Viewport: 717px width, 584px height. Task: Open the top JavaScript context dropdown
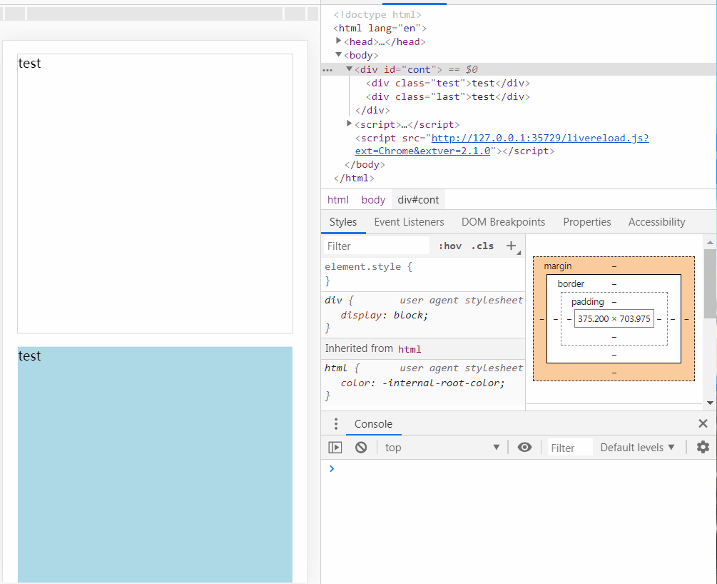coord(442,447)
